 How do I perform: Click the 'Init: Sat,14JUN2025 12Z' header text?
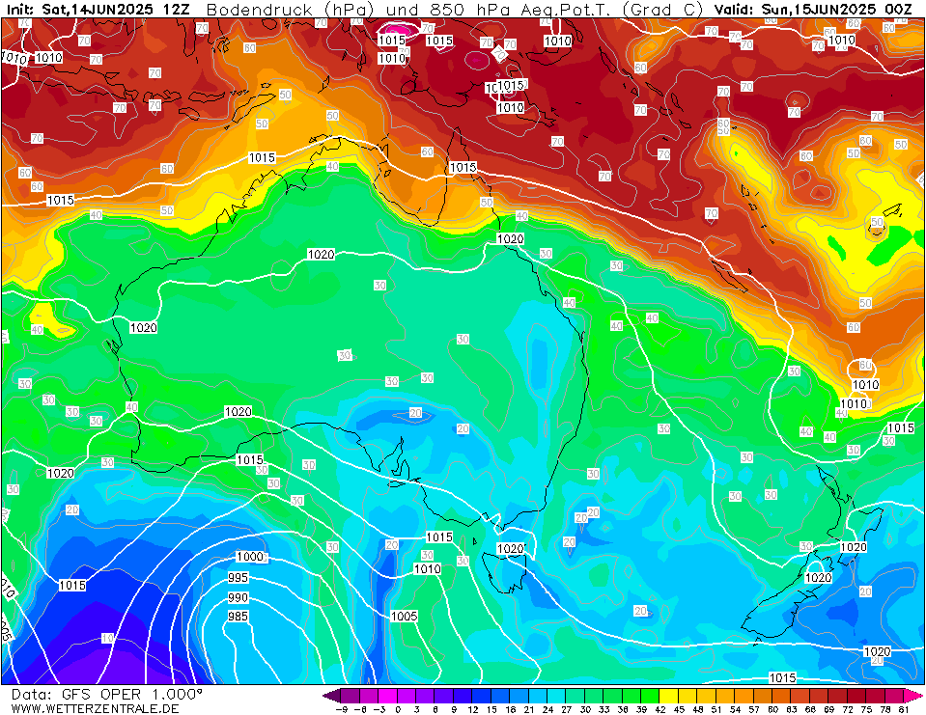pos(98,10)
